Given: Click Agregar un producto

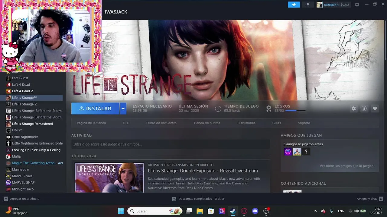Looking at the screenshot, I should point(21,199).
